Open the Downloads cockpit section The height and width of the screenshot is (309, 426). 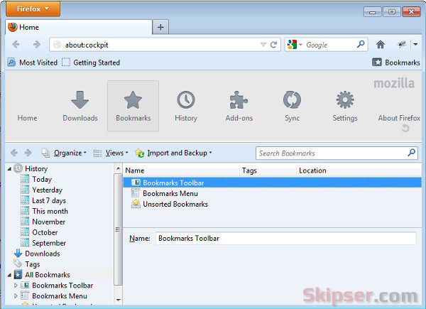(x=80, y=107)
